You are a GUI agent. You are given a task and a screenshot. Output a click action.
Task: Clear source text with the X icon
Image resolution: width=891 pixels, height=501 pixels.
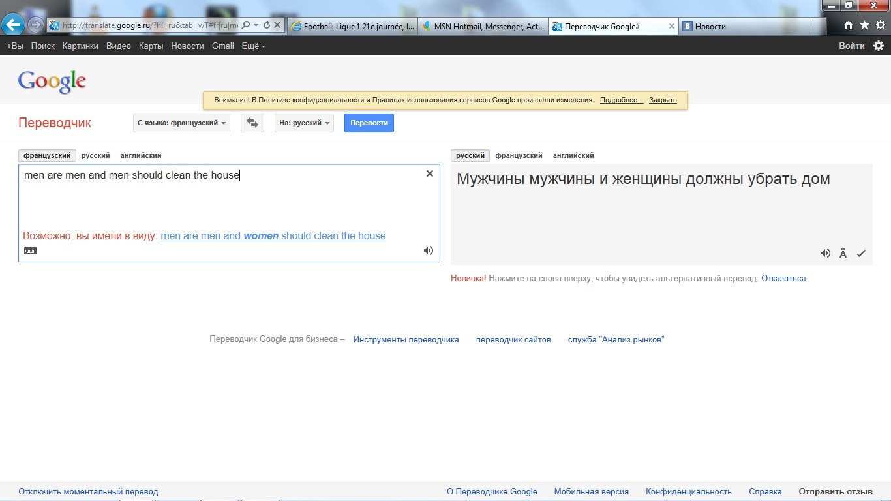[429, 174]
